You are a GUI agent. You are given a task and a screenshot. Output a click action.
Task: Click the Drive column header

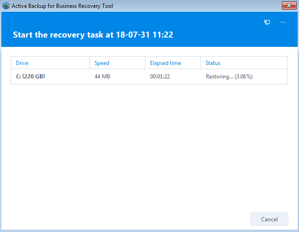pyautogui.click(x=22, y=63)
